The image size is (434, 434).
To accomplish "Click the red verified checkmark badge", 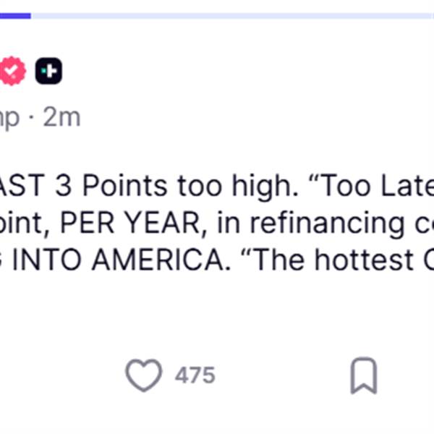I will tap(12, 71).
